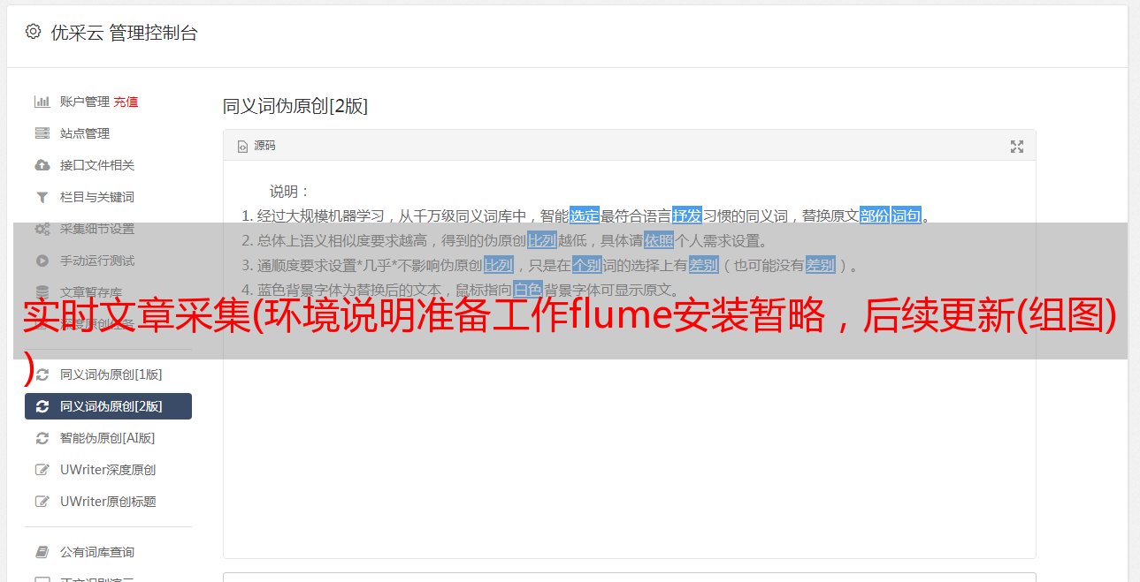Click the highlighted word 词句 in line one

(907, 215)
